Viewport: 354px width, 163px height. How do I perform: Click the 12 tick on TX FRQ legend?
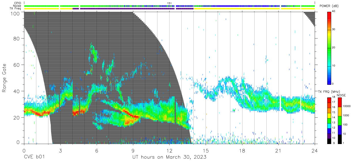click(334, 128)
